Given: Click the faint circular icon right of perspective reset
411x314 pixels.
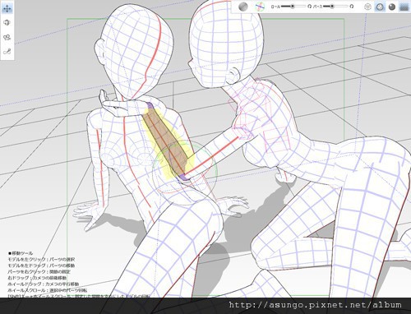Looking at the screenshot, I should click(x=367, y=7).
